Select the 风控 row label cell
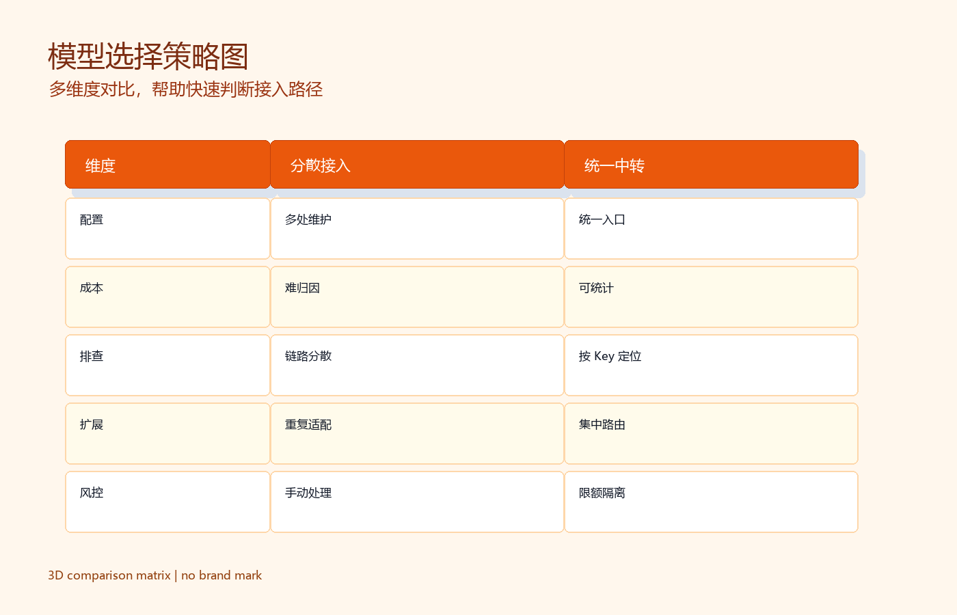957x615 pixels. [x=167, y=502]
